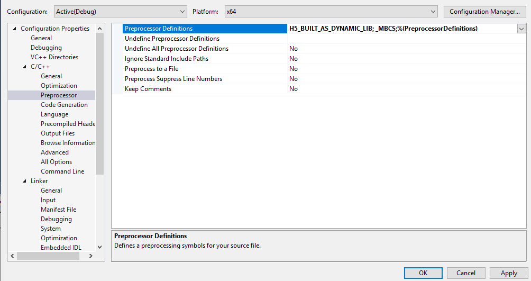The width and height of the screenshot is (531, 281).
Task: Open the Platform dropdown showing x64
Action: click(x=331, y=12)
